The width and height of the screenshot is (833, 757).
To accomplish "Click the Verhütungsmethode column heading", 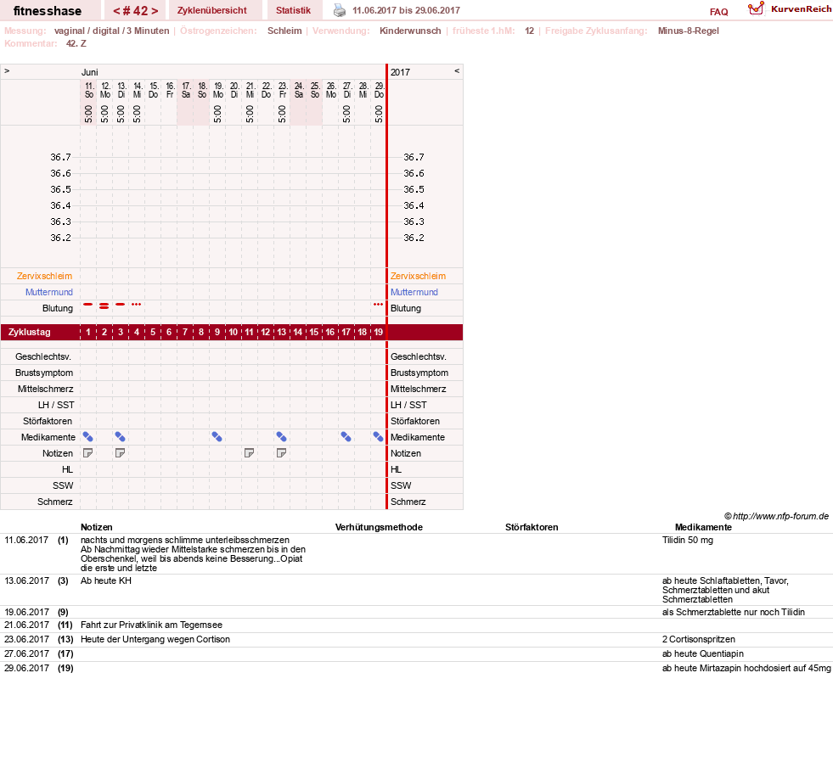I will pyautogui.click(x=379, y=527).
